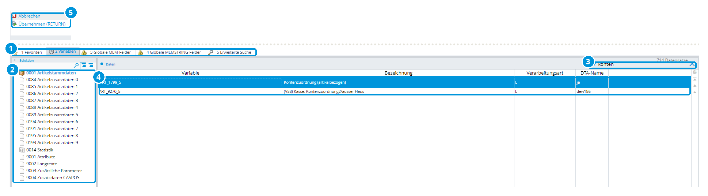Click the DTA-Name cell 'je'
The width and height of the screenshot is (708, 196).
[592, 82]
